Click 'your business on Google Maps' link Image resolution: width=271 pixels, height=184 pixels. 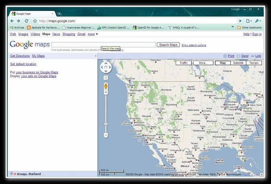click(x=37, y=72)
